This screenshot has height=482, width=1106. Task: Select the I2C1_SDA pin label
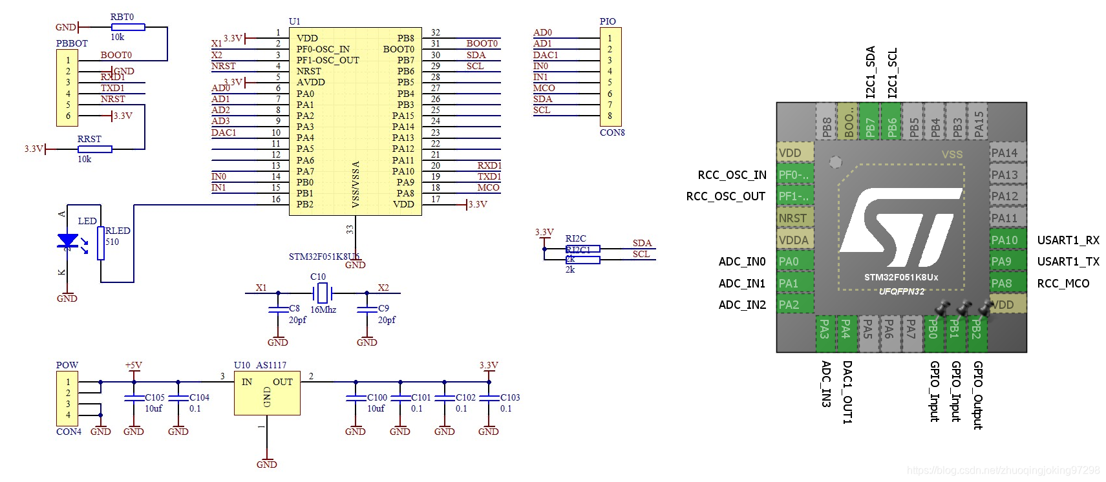(870, 72)
